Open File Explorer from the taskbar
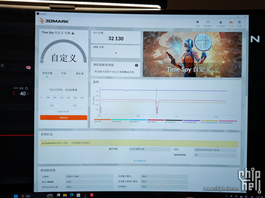The height and width of the screenshot is (198, 265). pyautogui.click(x=65, y=195)
